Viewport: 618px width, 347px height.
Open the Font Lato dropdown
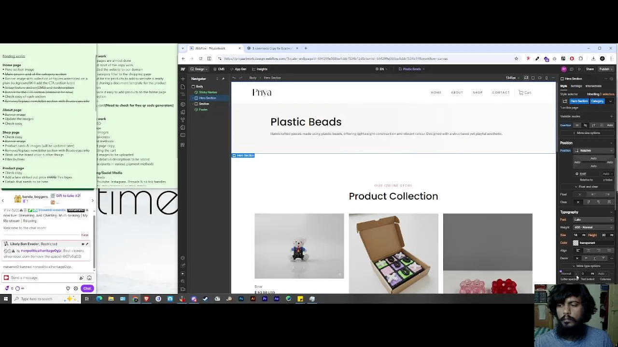click(593, 220)
